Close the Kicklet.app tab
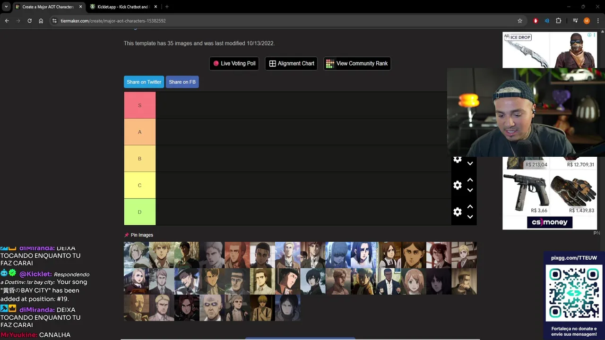This screenshot has width=605, height=340. [156, 7]
